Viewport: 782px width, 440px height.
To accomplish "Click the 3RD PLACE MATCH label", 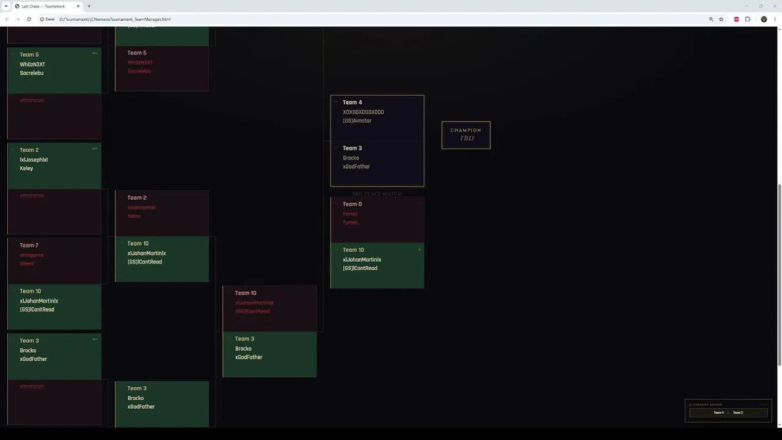I will pyautogui.click(x=377, y=194).
